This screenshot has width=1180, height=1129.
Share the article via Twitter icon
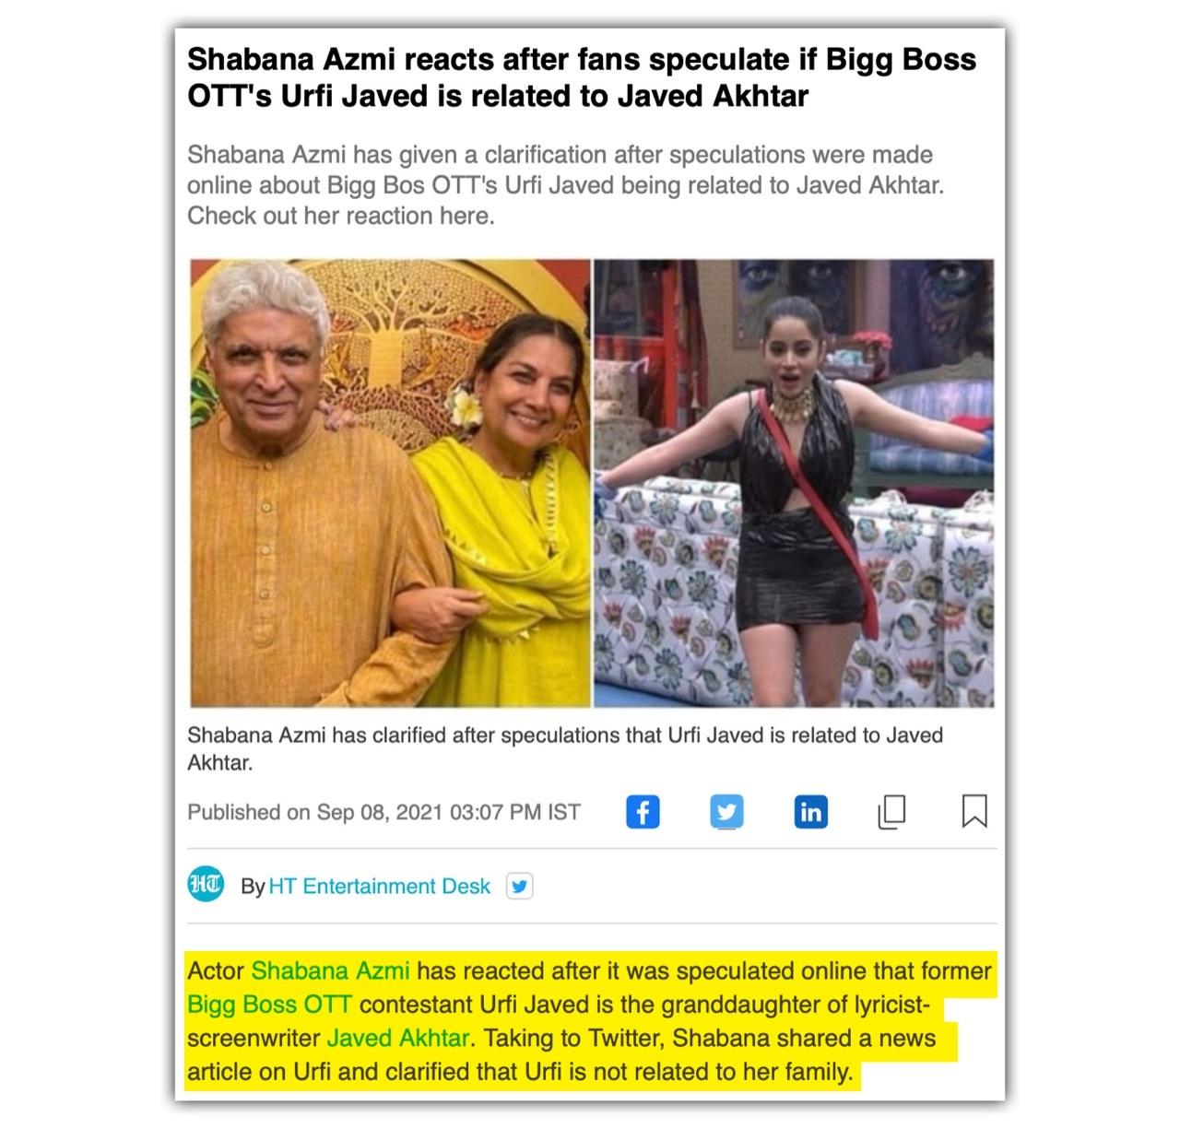coord(726,812)
